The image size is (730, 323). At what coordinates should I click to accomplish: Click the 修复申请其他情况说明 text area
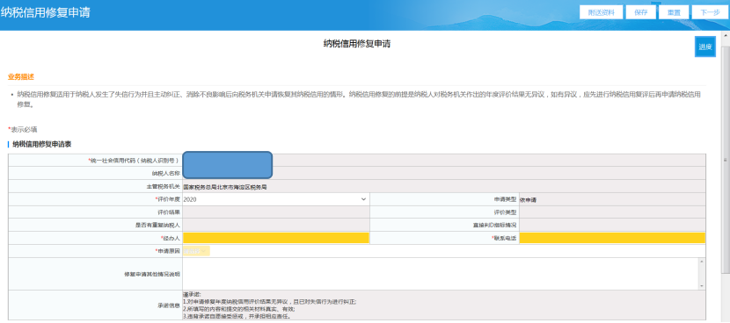(x=441, y=274)
